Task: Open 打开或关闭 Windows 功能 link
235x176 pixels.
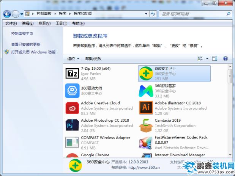Action: pos(33,52)
